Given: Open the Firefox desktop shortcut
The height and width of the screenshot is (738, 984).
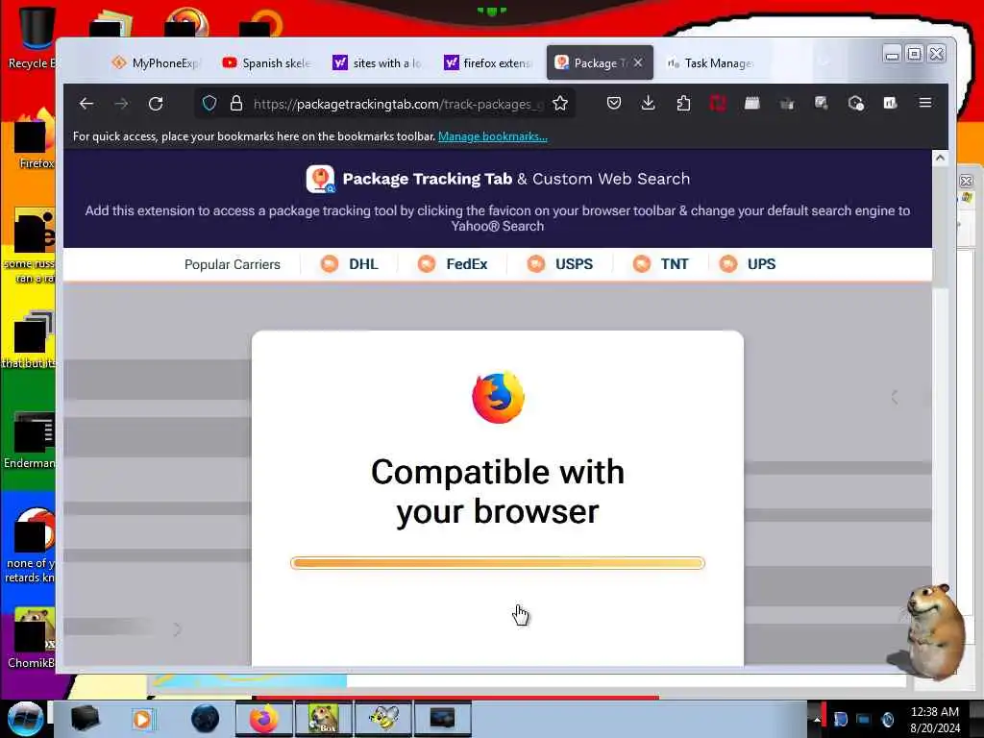Looking at the screenshot, I should 33,139.
